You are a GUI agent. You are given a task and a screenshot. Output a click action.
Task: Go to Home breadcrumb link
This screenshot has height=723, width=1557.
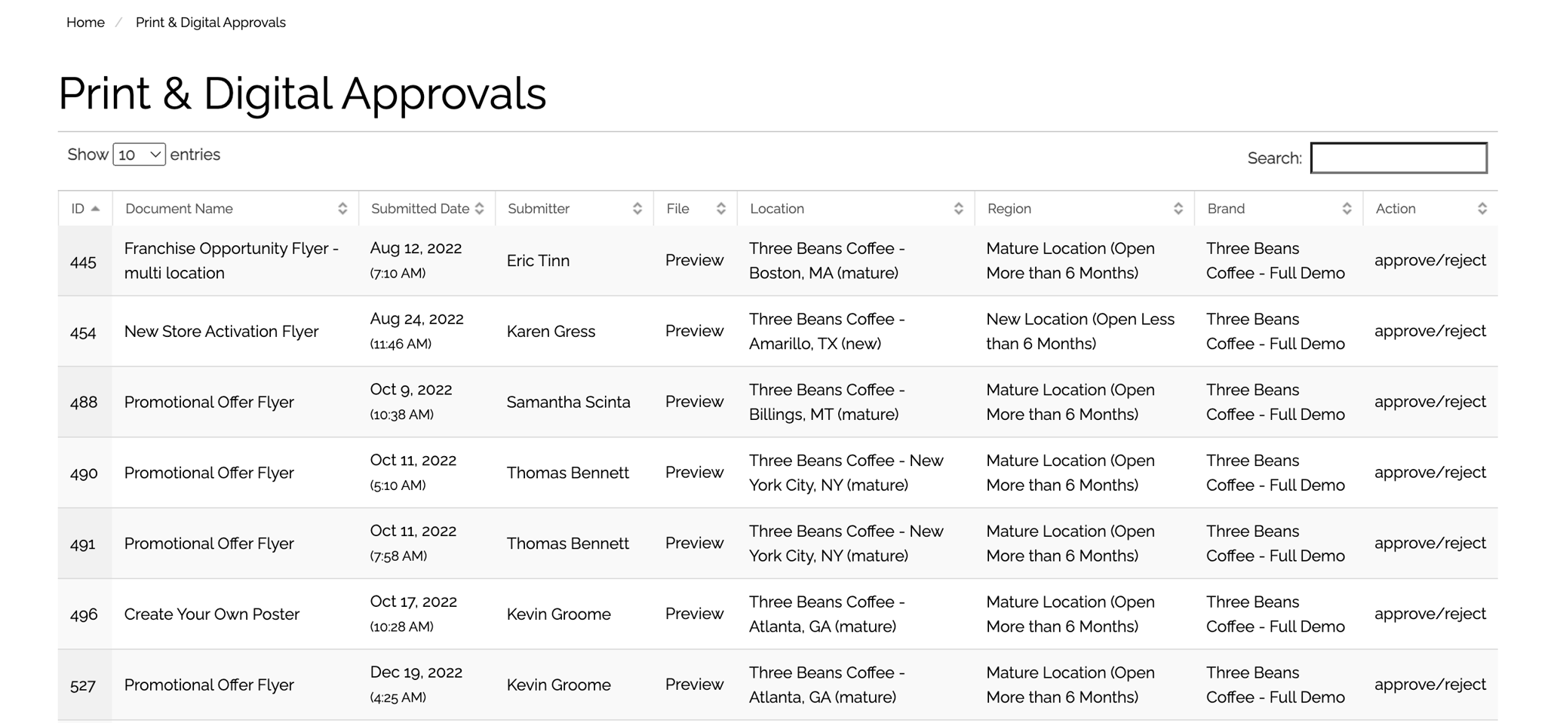85,23
